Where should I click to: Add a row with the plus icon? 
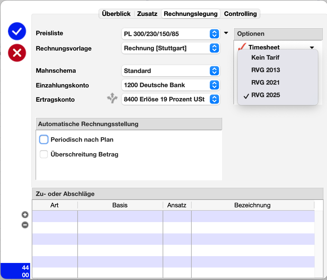25,215
